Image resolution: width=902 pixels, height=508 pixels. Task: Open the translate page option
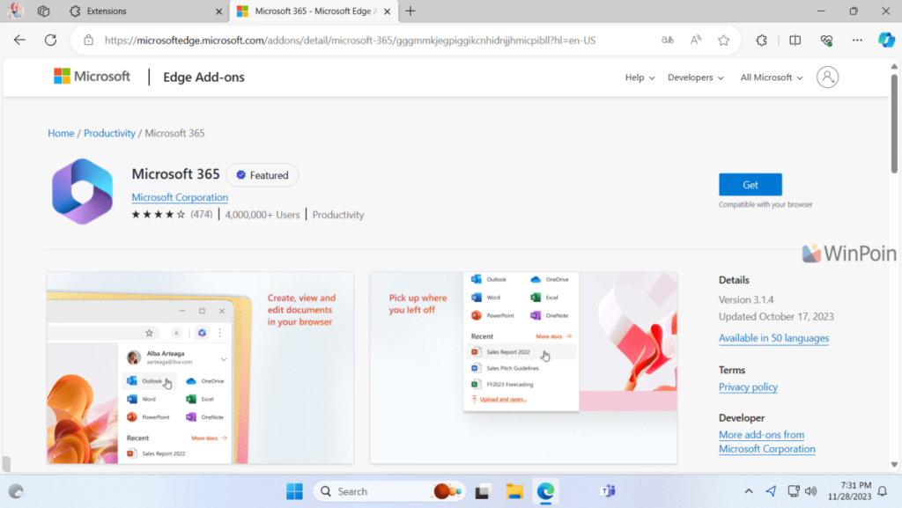pos(668,40)
